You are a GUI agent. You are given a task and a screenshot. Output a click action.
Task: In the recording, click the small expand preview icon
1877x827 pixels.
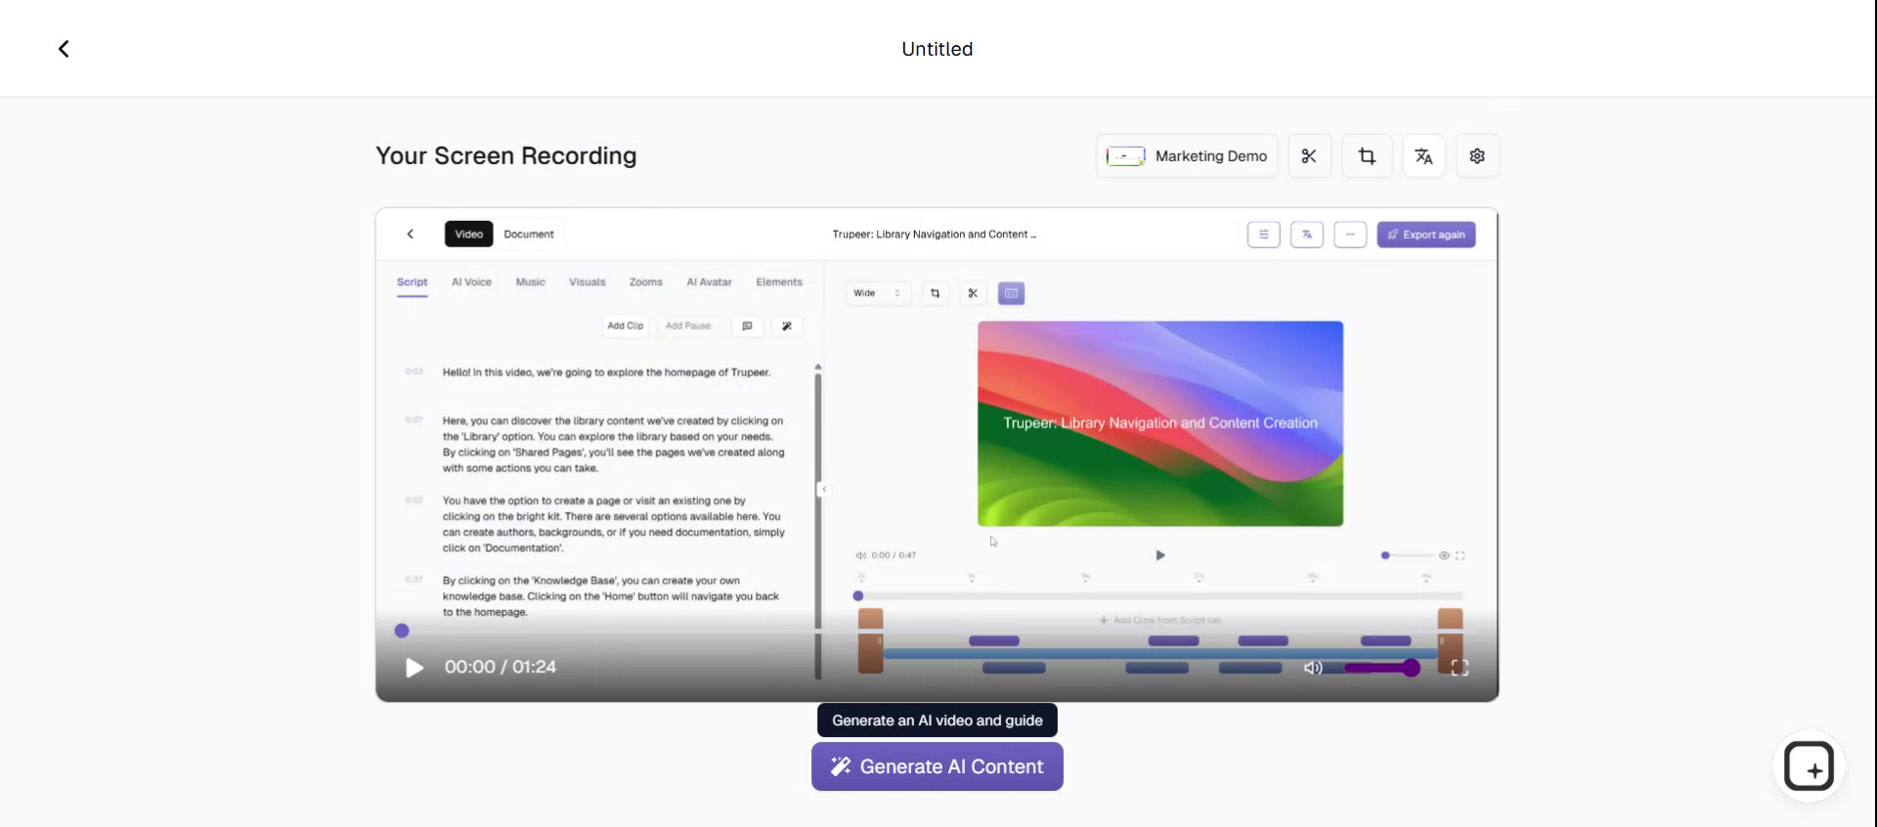[x=1460, y=555]
